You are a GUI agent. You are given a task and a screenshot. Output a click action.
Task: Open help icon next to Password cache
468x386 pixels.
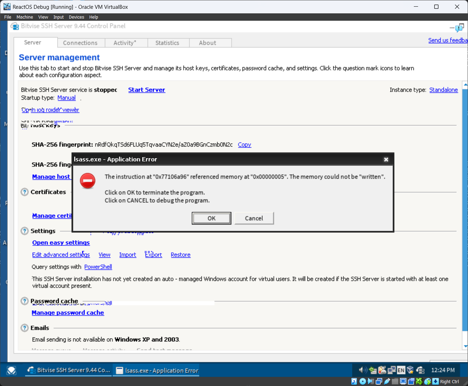point(25,301)
